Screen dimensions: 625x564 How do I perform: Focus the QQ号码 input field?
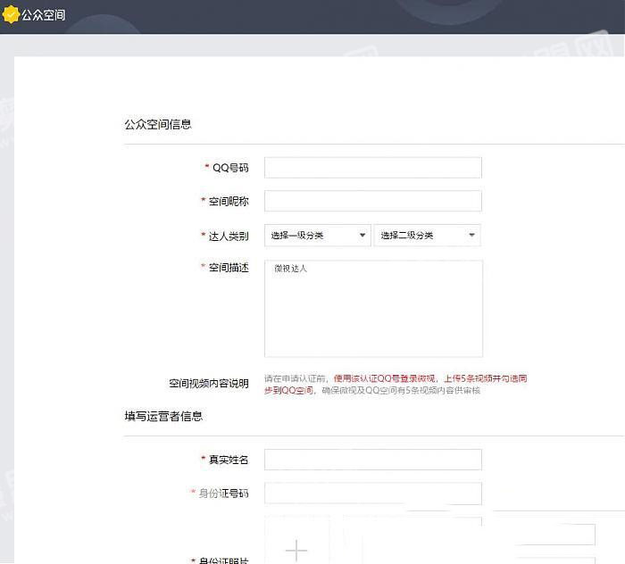click(372, 168)
